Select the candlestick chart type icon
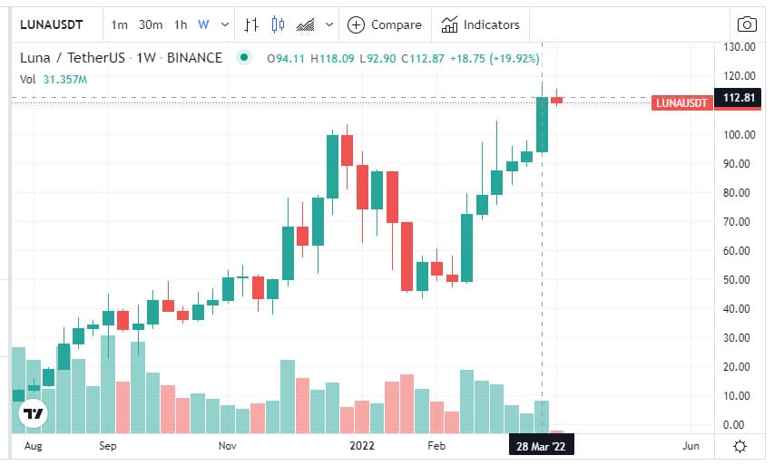Image resolution: width=774 pixels, height=465 pixels. 278,24
